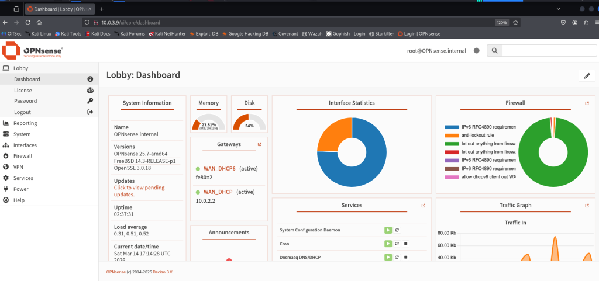Click the blue IPv6 RFC4890 legend swatch
The image size is (599, 281).
pyautogui.click(x=452, y=127)
